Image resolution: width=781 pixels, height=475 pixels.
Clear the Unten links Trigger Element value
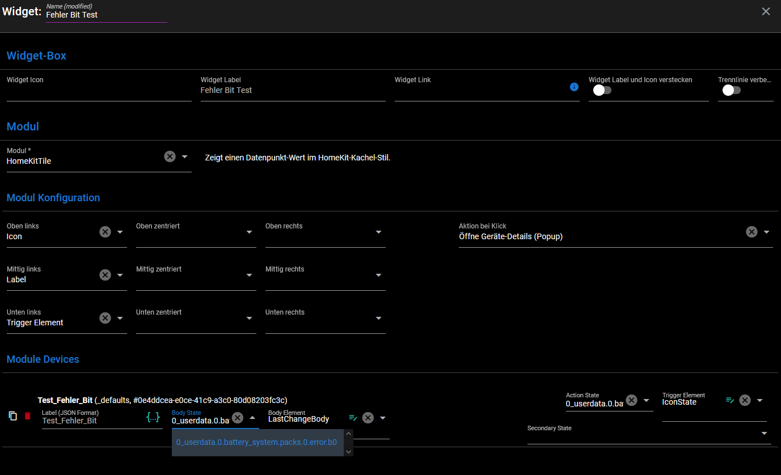105,318
